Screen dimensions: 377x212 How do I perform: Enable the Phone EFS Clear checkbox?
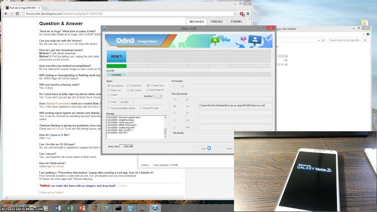[140, 108]
